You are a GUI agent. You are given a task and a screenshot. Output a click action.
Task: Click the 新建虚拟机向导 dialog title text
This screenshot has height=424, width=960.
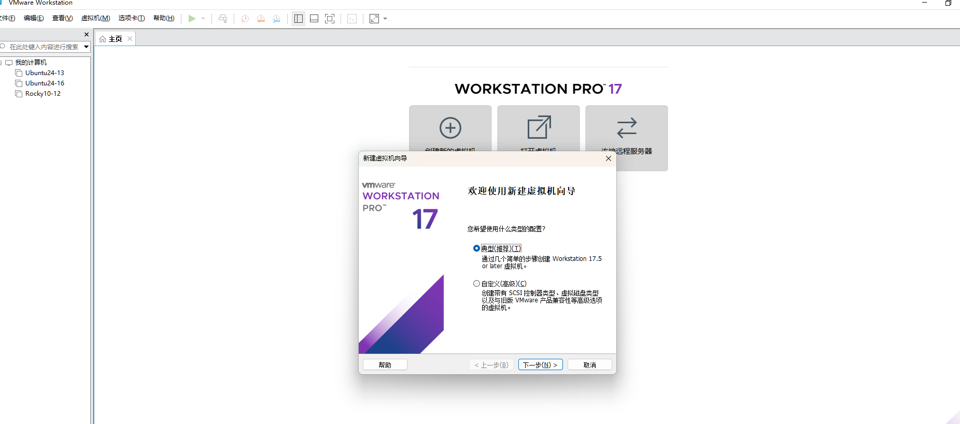[385, 158]
